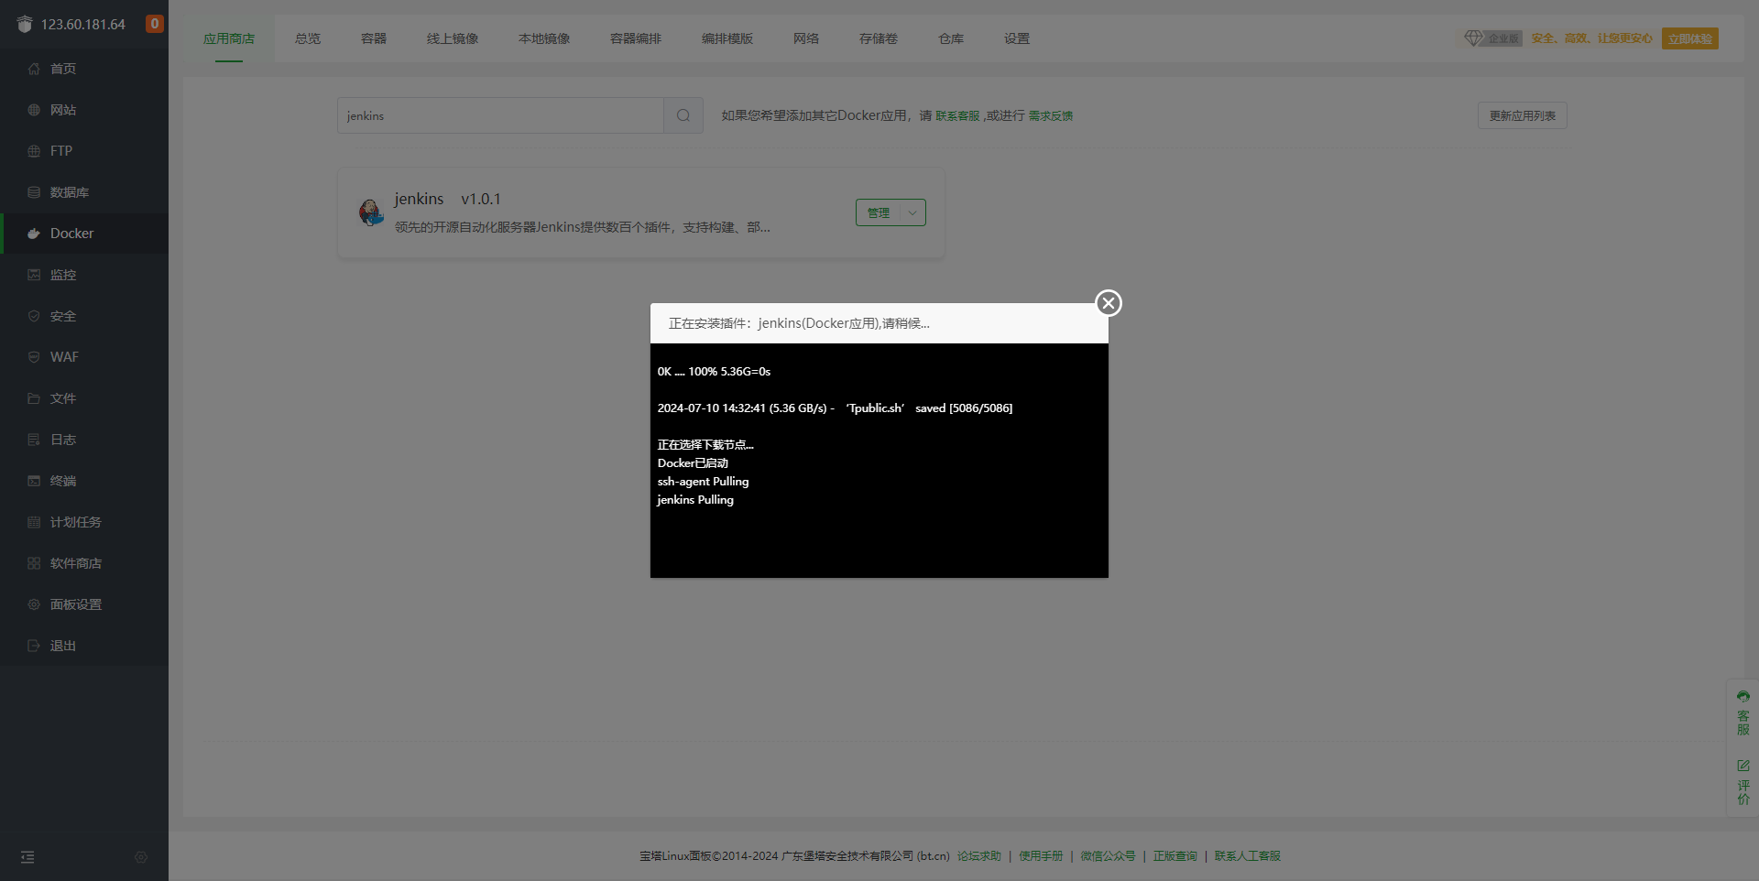Click the diamond 企业版 badge
1759x881 pixels.
click(x=1492, y=38)
